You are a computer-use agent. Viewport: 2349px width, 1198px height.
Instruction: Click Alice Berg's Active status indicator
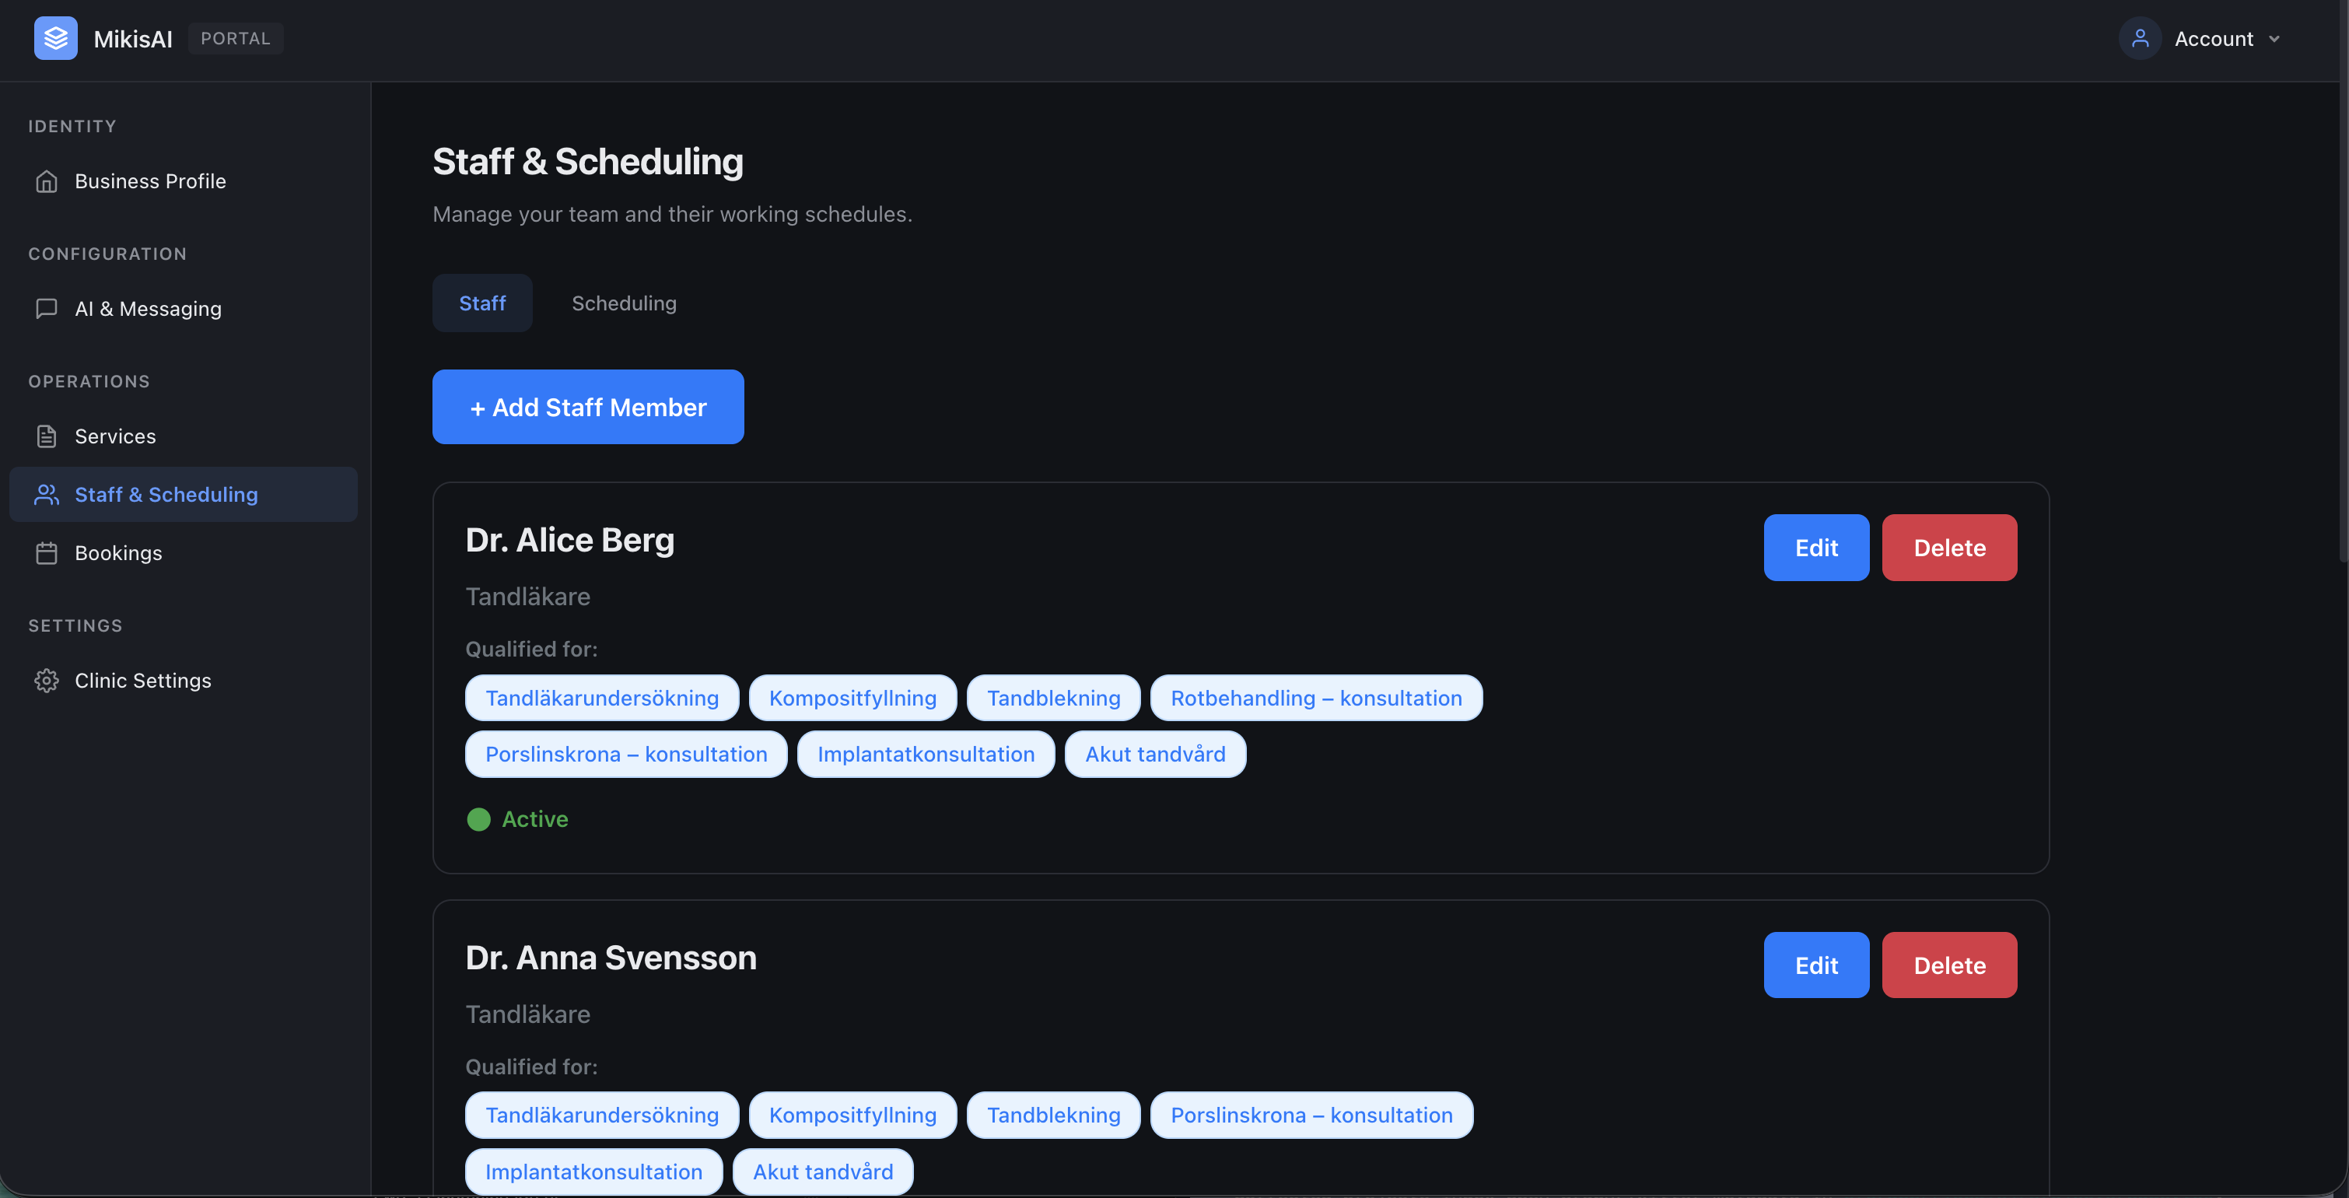pyautogui.click(x=517, y=820)
